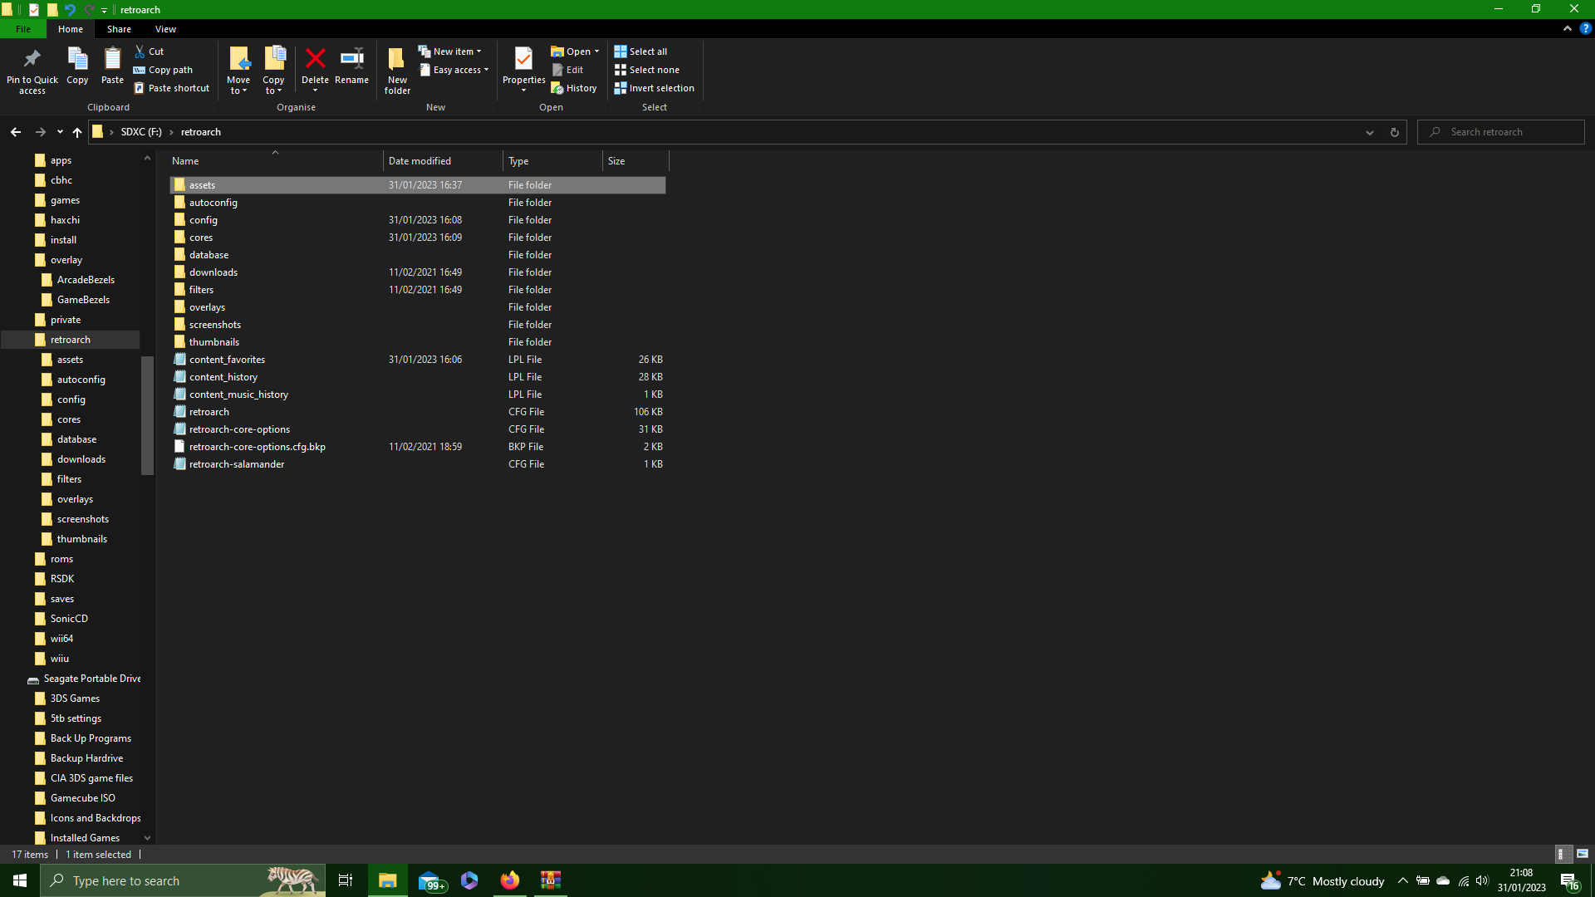Expand address bar previous locations
This screenshot has height=897, width=1595.
(1370, 132)
